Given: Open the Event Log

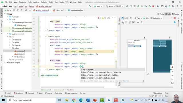Looking at the screenshot, I should [157, 93].
